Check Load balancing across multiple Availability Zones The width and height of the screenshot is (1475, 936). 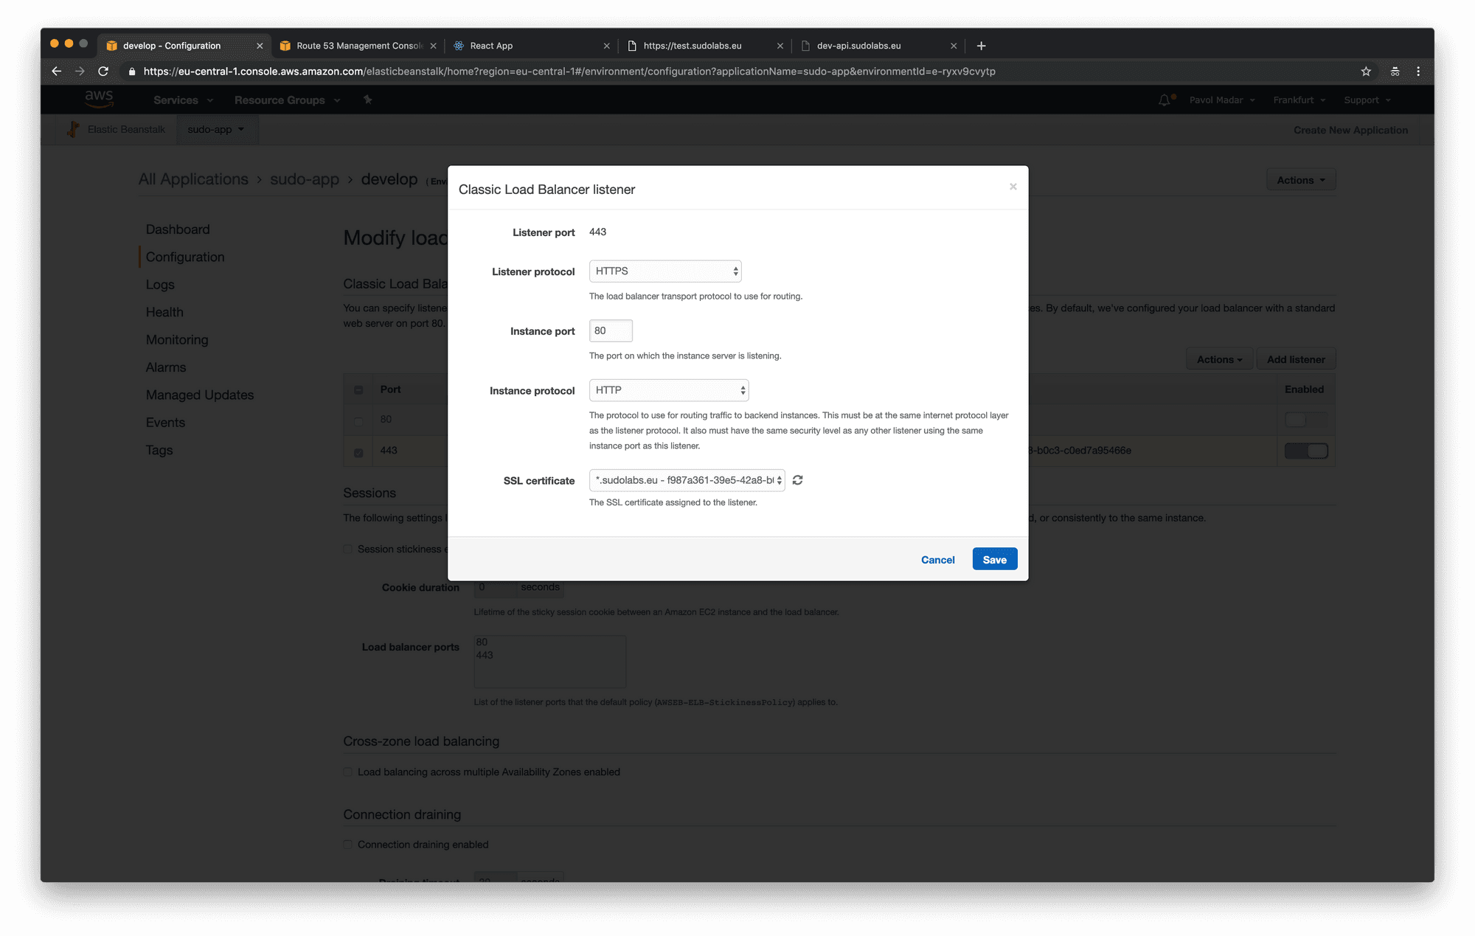347,772
